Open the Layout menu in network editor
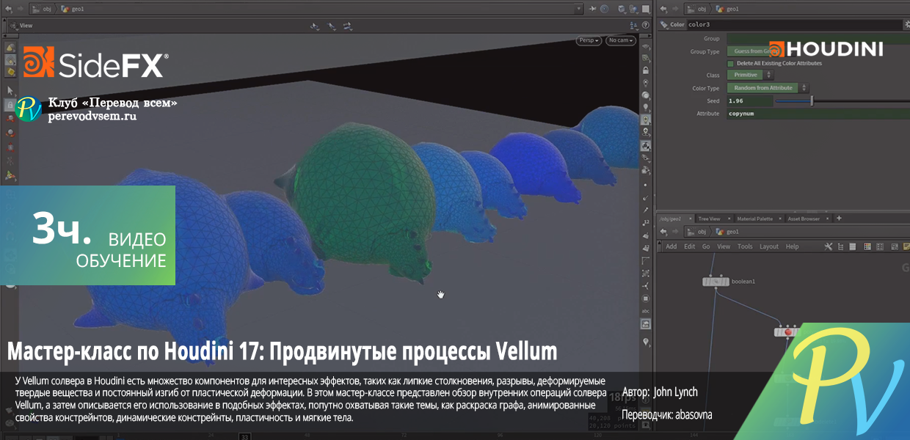The height and width of the screenshot is (440, 910). pos(769,246)
